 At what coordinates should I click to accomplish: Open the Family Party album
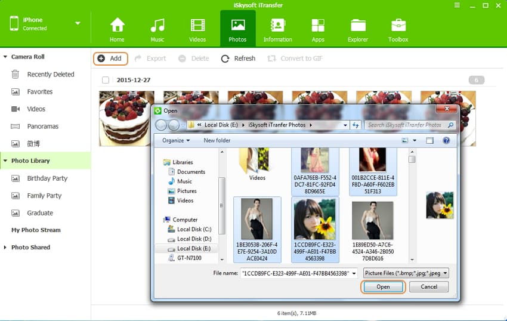click(x=44, y=196)
